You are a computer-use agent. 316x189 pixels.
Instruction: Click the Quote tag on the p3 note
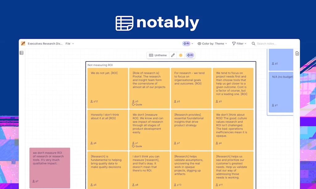click(137, 105)
